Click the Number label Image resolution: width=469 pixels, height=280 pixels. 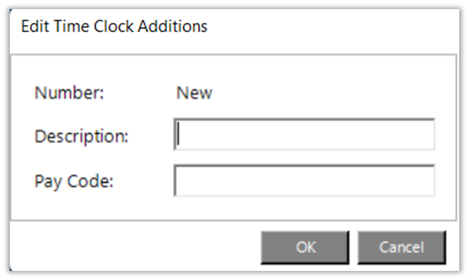[69, 93]
